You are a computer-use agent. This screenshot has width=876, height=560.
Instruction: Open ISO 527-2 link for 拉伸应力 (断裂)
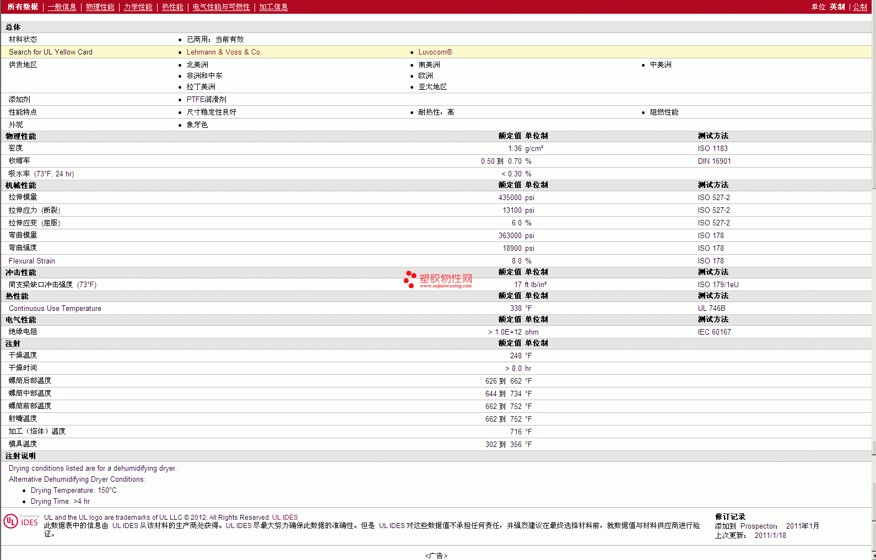click(x=714, y=210)
